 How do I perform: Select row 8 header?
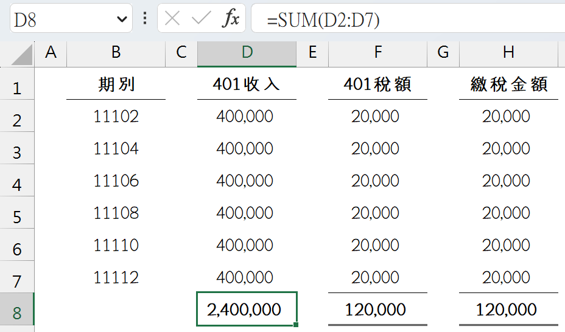[x=17, y=310]
